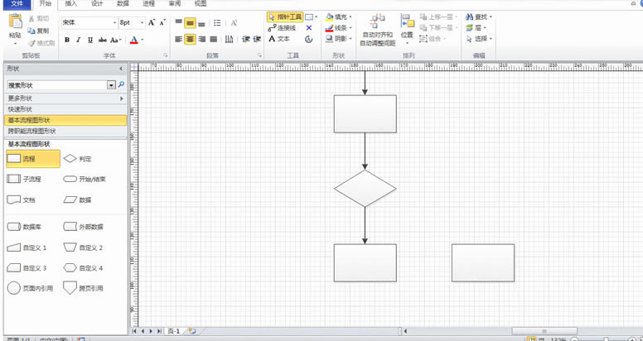Select the Connector (连接线) tool
The height and width of the screenshot is (341, 643).
pos(282,28)
